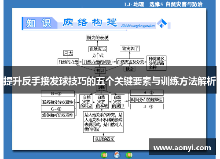This screenshot has width=220, height=159.
Task: Click the Zhishiwangluogoujian pinyin subtitle
Action: pyautogui.click(x=138, y=26)
